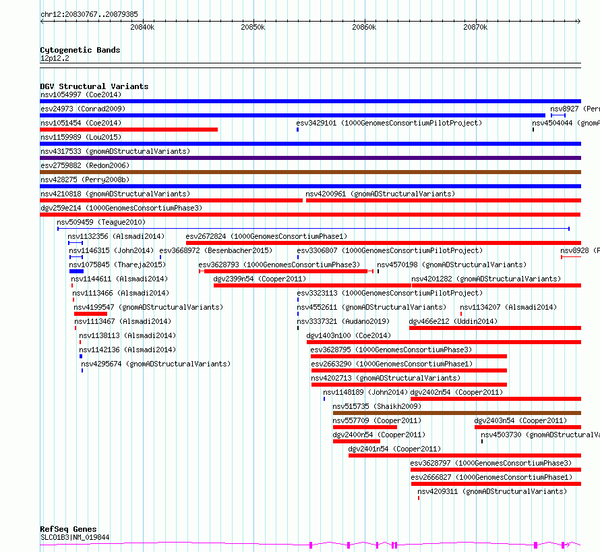Open the nsv1075845 (Thareja2015) label
Screen dimensions: 600x552
pos(117,265)
